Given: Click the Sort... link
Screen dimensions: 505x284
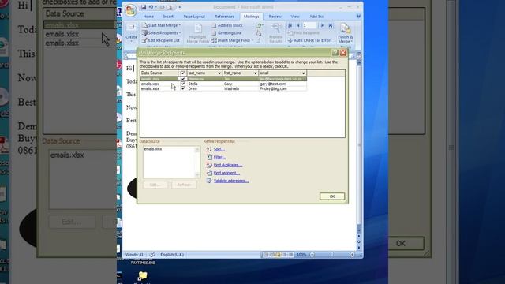Looking at the screenshot, I should (x=219, y=149).
